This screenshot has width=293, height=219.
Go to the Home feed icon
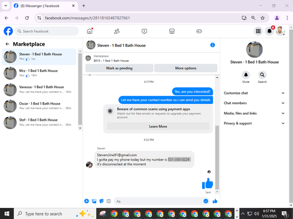90,31
